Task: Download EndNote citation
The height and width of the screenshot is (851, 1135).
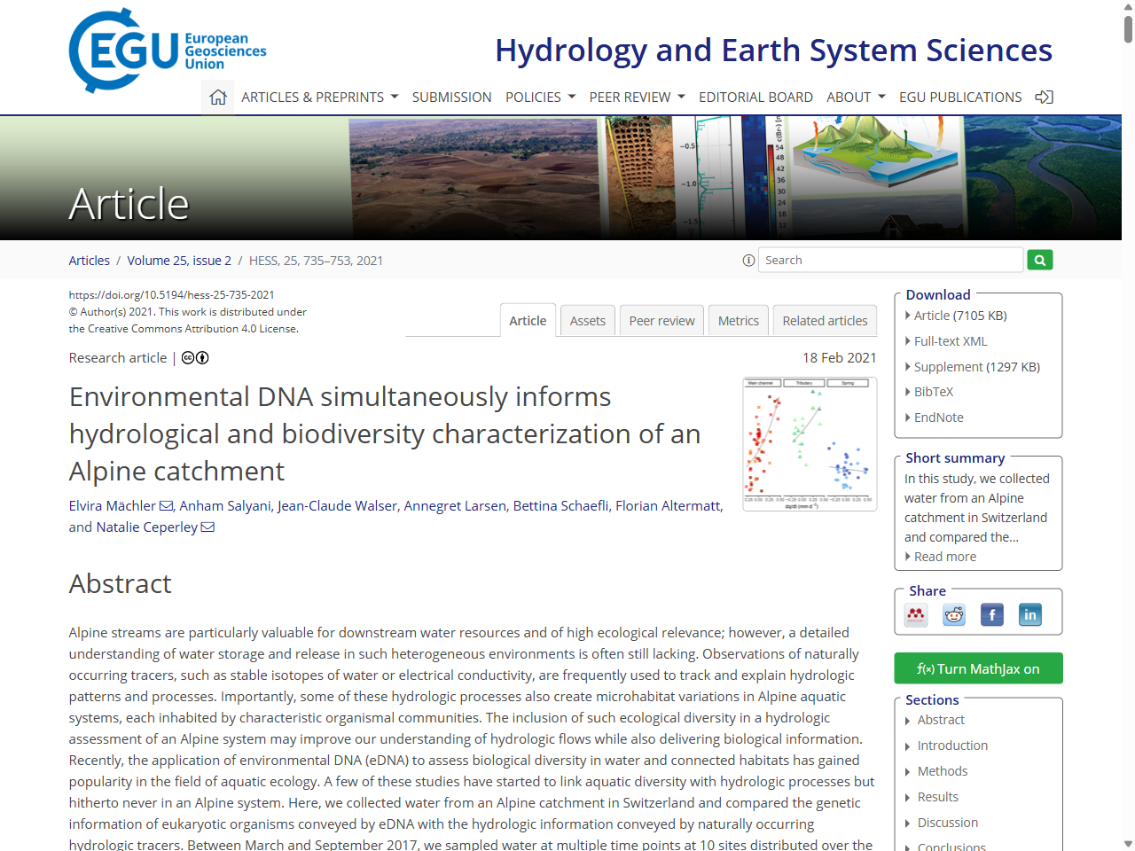Action: (x=938, y=418)
